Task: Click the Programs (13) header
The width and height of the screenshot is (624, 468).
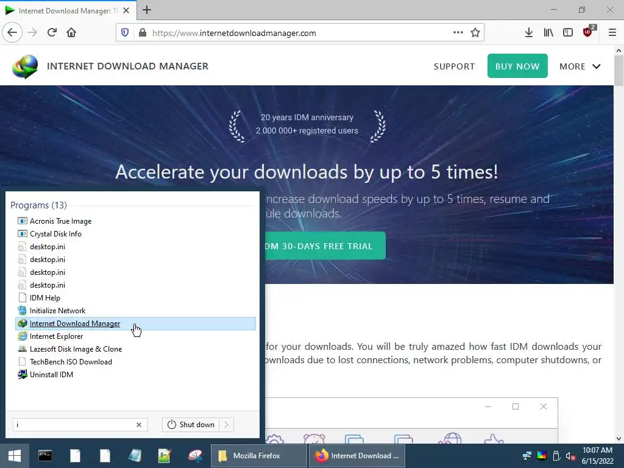Action: pyautogui.click(x=38, y=205)
